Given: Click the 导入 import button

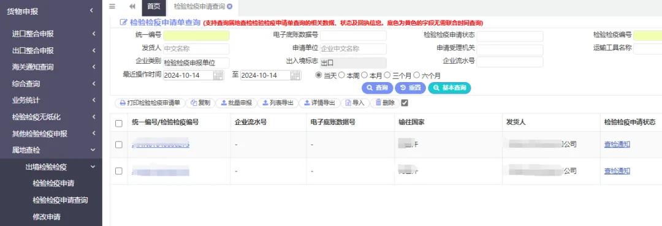Looking at the screenshot, I should (355, 102).
